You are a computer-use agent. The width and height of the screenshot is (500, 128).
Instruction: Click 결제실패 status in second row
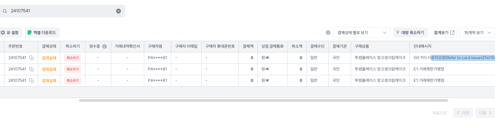(x=49, y=69)
